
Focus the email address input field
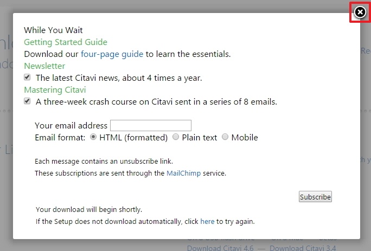151,125
